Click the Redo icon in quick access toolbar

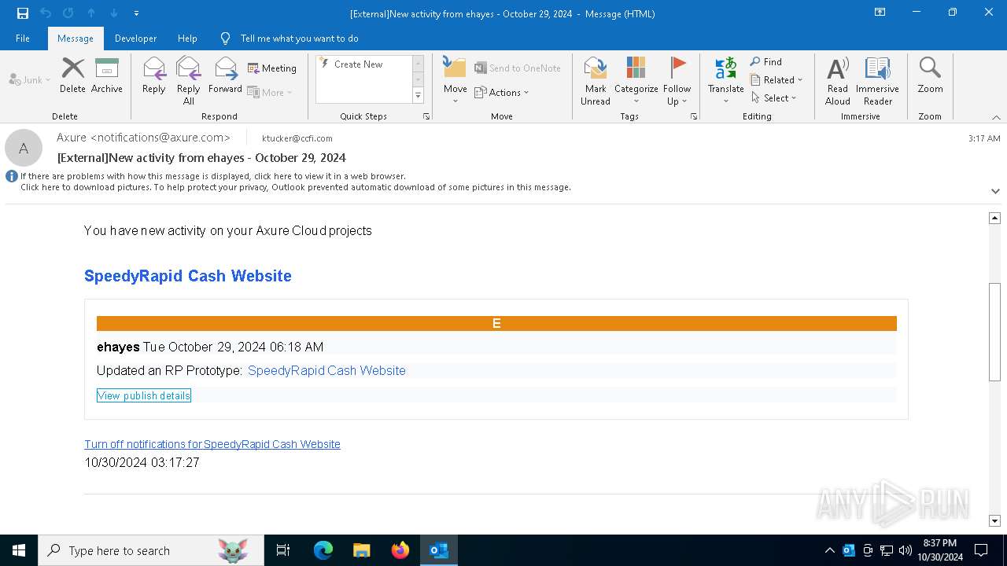tap(68, 13)
